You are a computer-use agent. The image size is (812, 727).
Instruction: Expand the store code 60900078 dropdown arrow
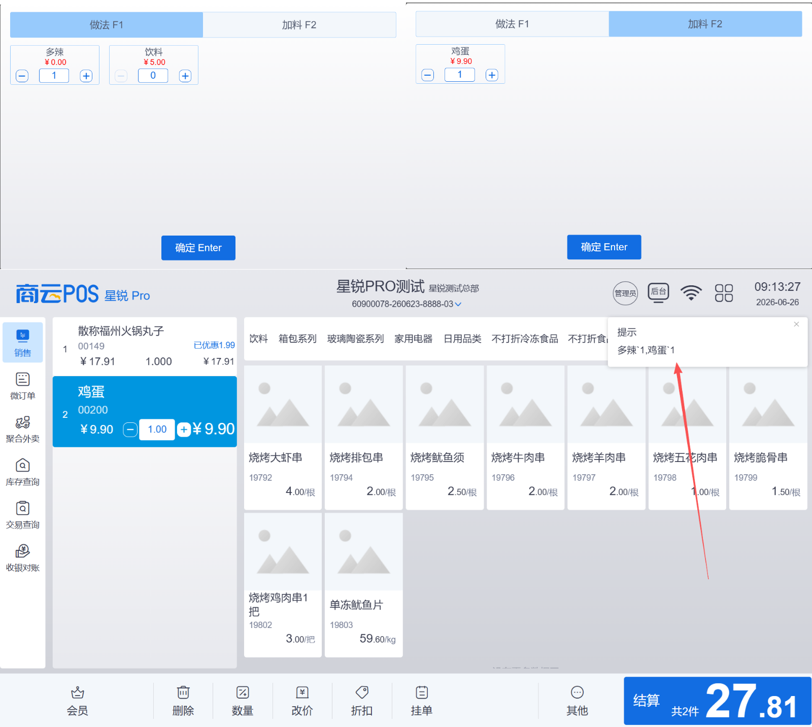[458, 304]
